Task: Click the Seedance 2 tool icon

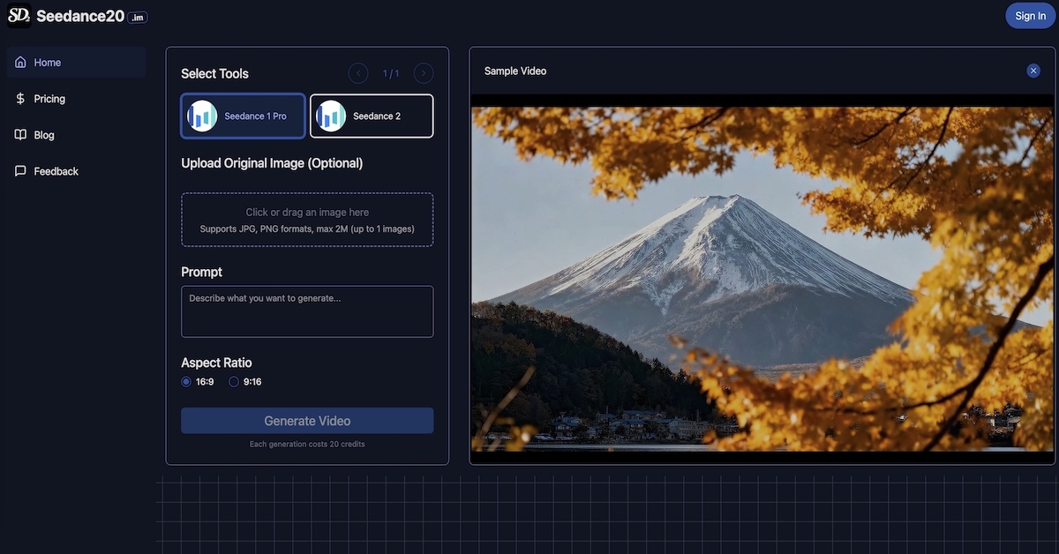Action: (x=331, y=116)
